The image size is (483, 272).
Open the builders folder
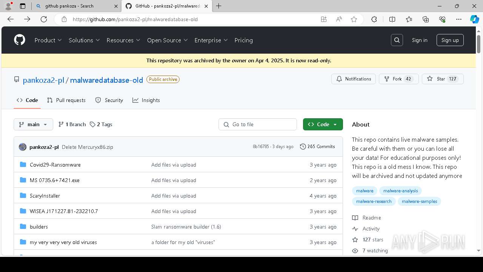39,227
